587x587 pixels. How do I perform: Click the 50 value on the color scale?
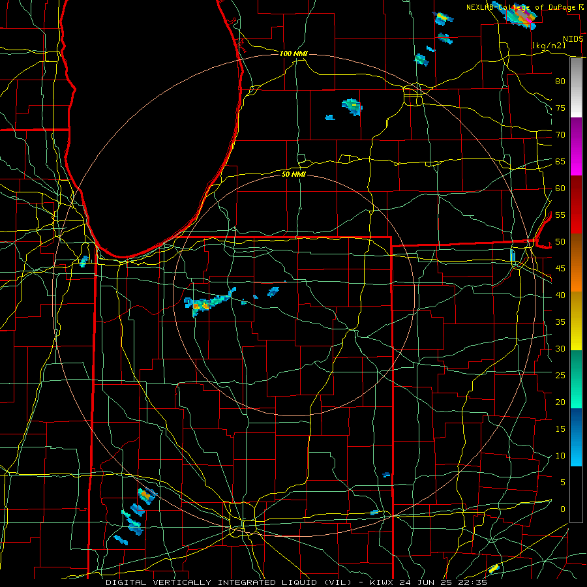(x=560, y=242)
